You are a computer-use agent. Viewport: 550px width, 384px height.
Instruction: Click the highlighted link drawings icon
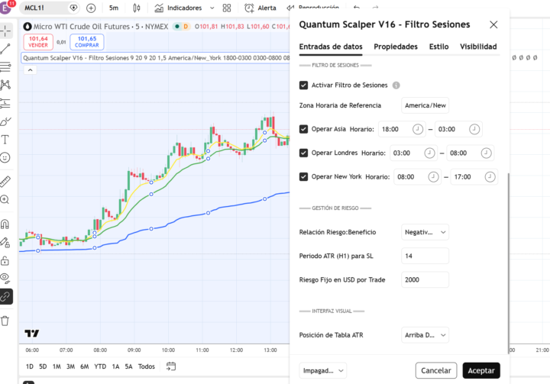click(6, 297)
